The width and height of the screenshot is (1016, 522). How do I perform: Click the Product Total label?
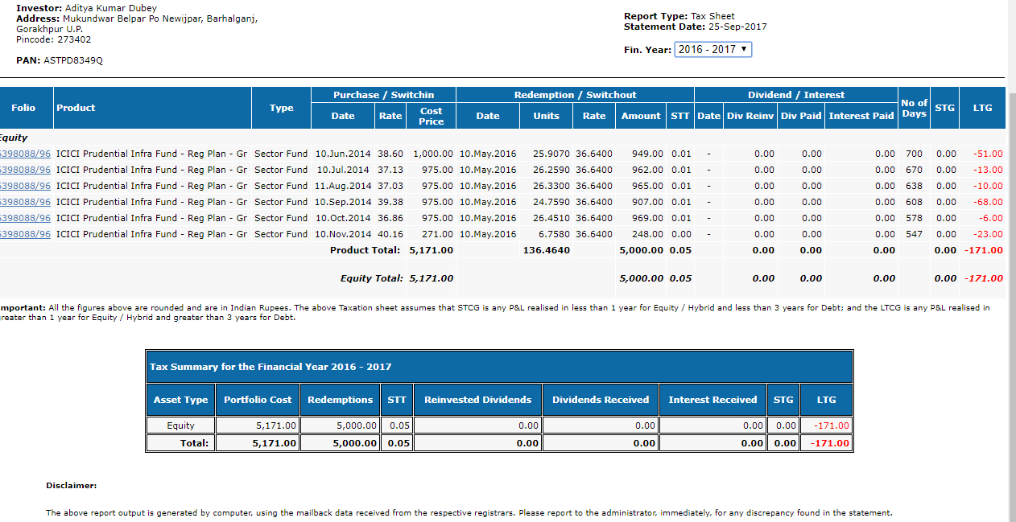pos(365,250)
